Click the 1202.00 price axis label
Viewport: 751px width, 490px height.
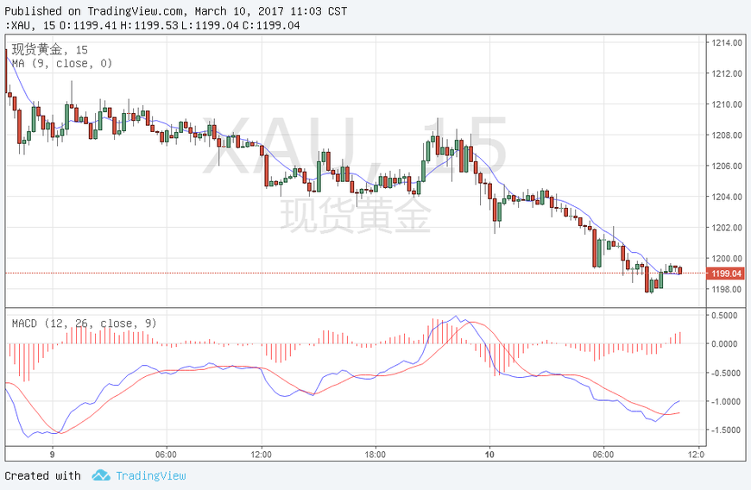click(727, 227)
